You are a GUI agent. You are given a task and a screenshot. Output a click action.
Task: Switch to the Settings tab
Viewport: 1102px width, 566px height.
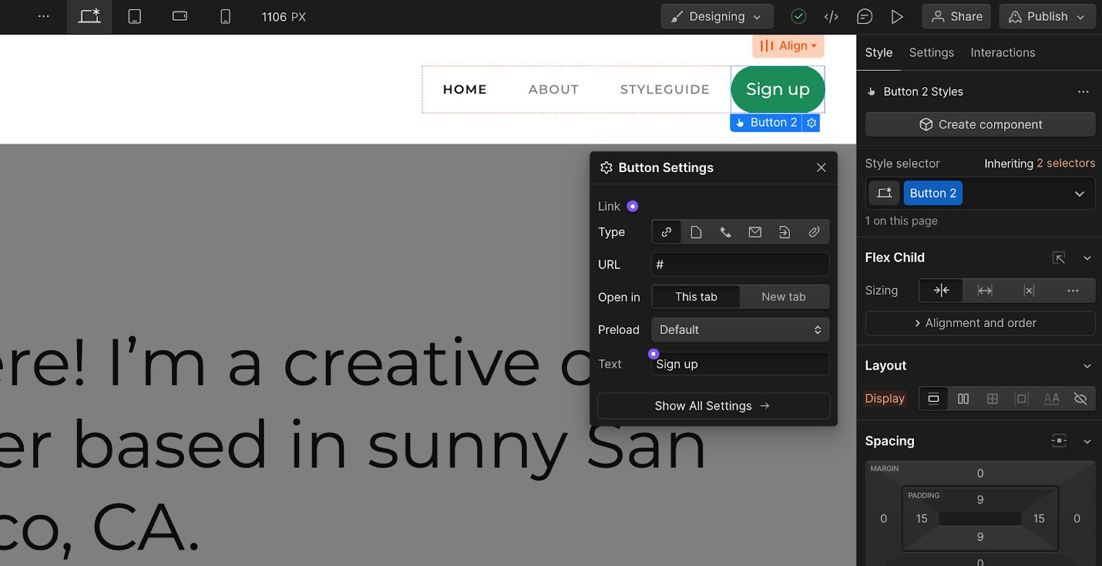click(931, 52)
